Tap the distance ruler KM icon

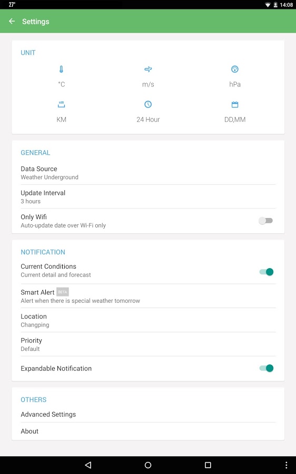coord(62,104)
